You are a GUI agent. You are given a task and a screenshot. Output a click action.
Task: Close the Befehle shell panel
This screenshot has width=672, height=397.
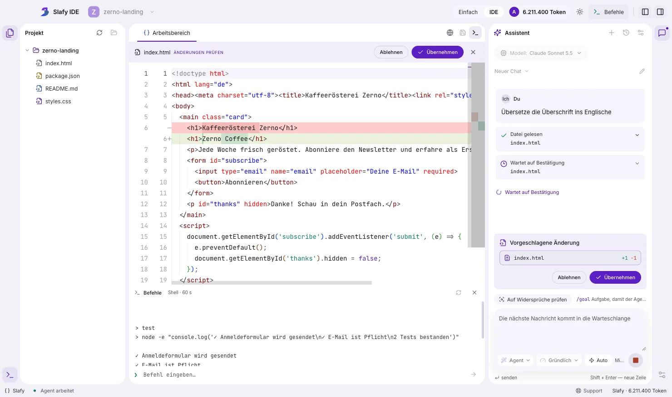click(474, 293)
